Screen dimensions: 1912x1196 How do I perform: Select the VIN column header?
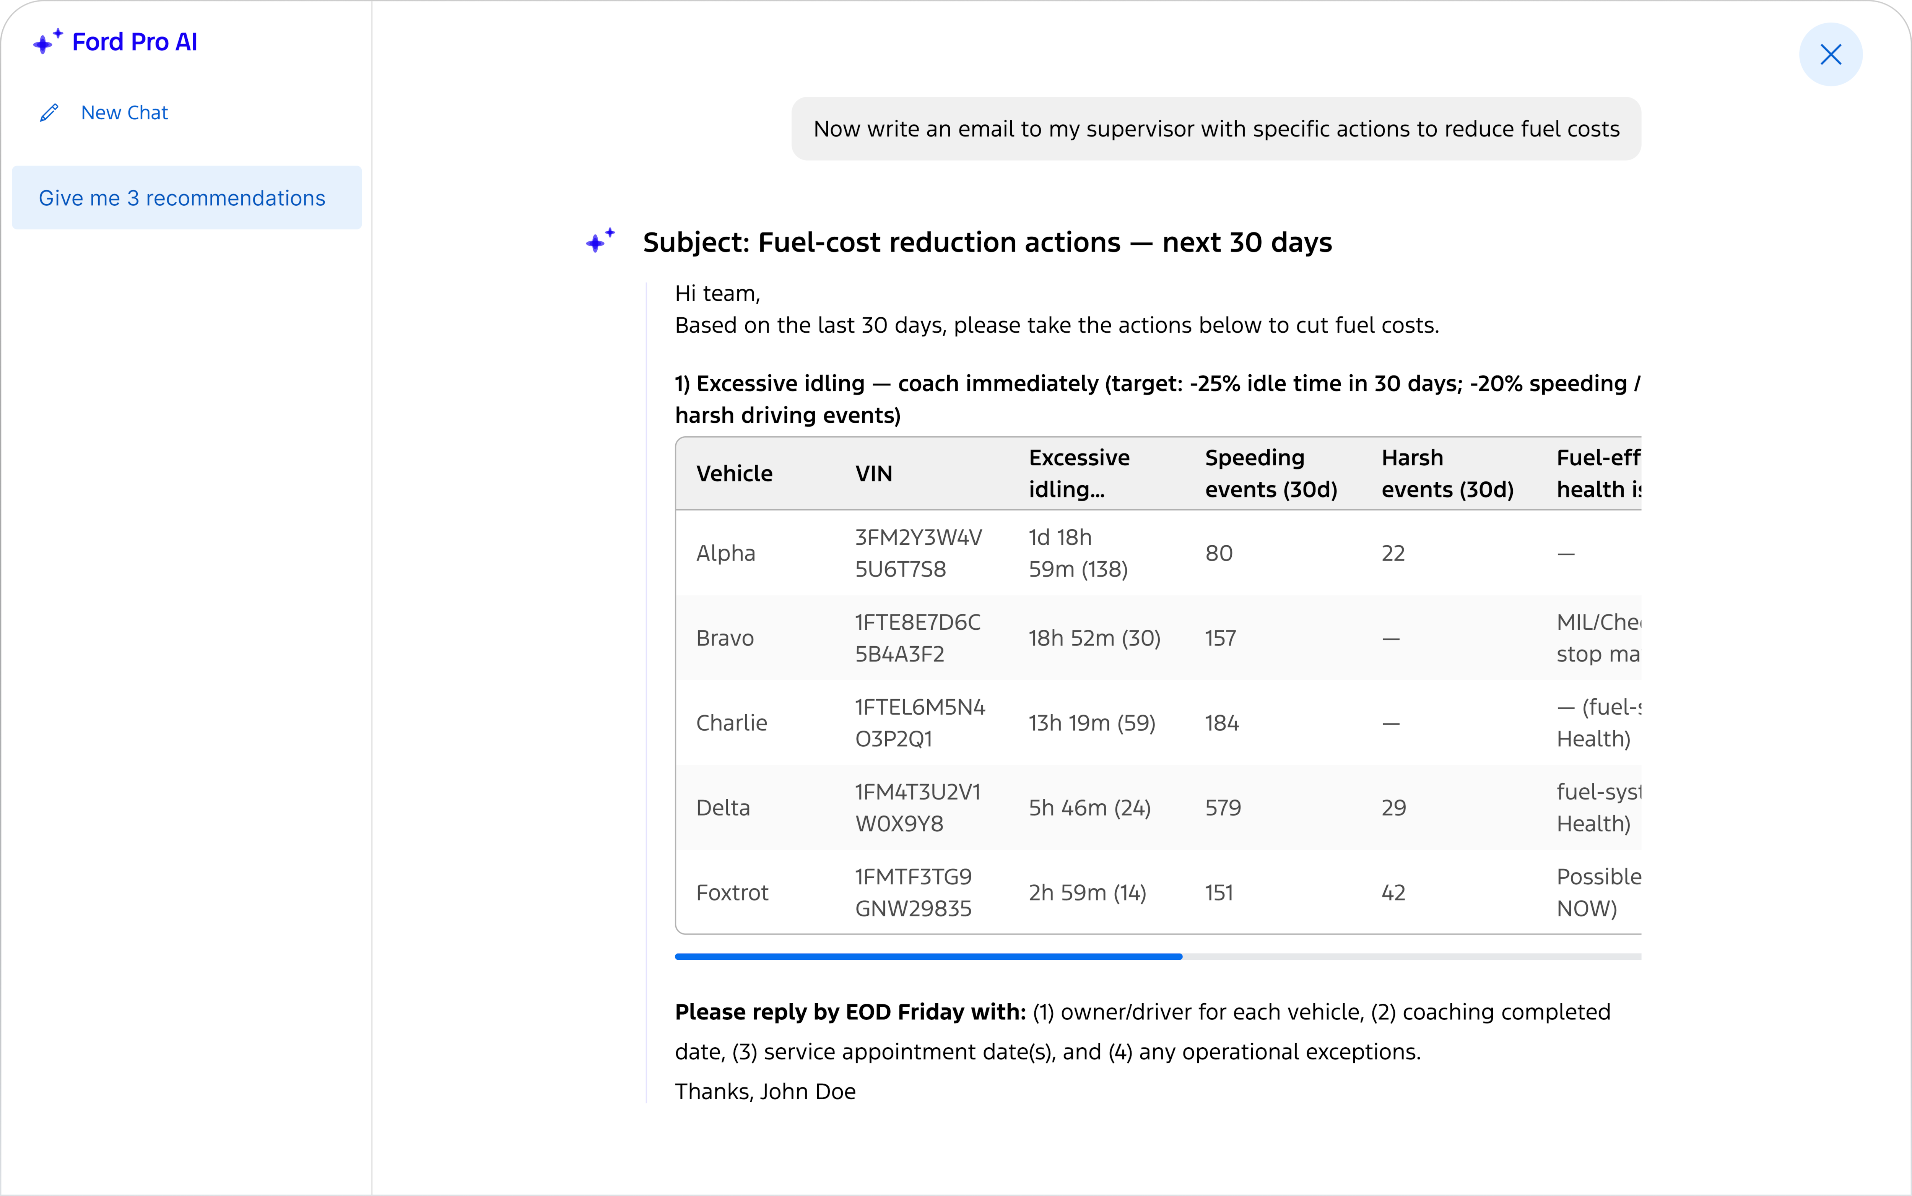click(873, 473)
